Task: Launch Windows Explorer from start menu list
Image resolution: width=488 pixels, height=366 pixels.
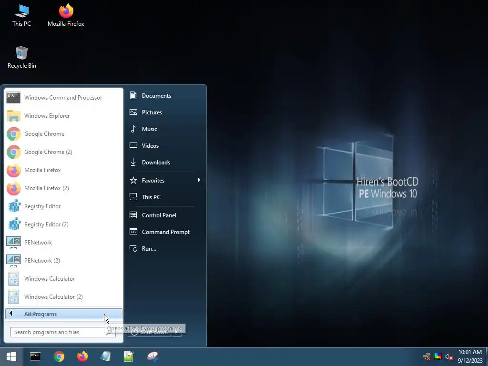Action: (x=64, y=116)
